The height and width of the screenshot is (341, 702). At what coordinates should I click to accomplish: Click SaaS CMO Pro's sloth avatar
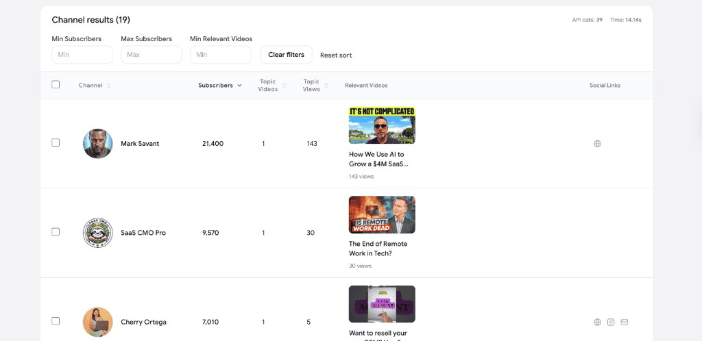tap(97, 233)
